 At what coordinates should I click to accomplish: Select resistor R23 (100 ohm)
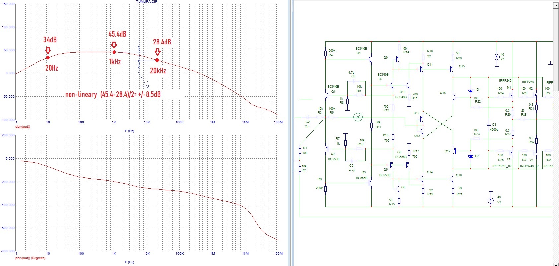point(477,139)
